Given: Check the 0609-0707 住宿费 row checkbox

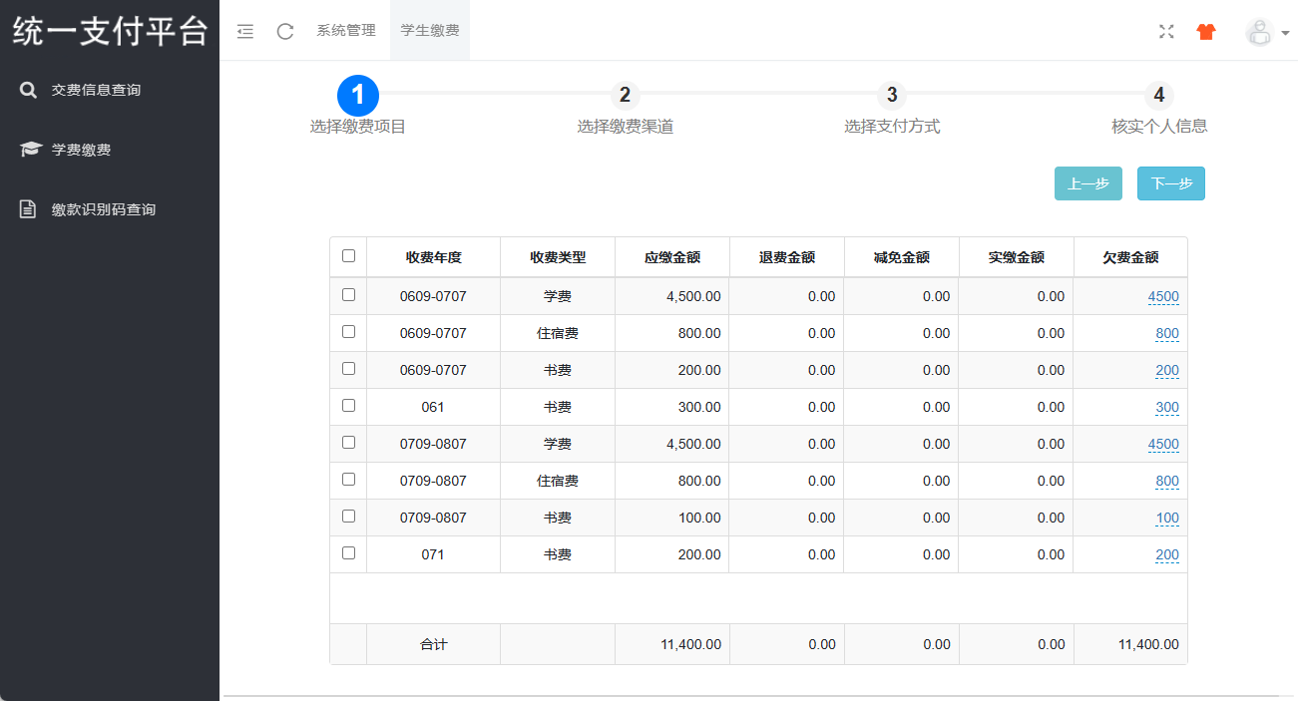Looking at the screenshot, I should pos(348,332).
